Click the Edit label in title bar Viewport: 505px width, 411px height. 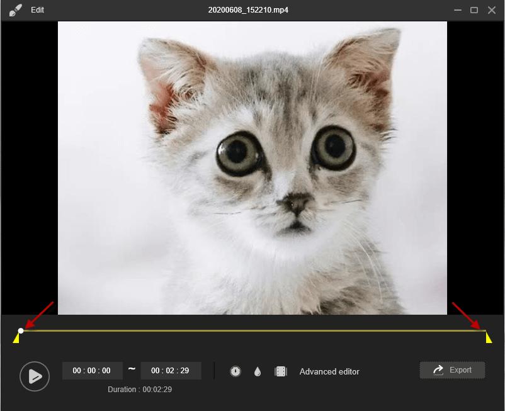point(37,10)
